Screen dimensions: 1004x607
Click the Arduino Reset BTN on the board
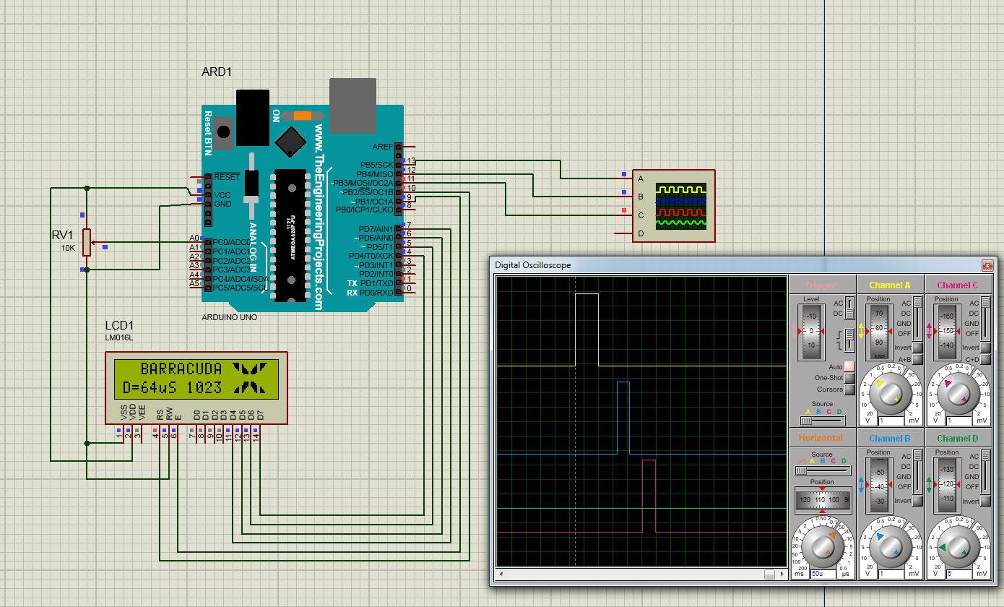[x=225, y=132]
